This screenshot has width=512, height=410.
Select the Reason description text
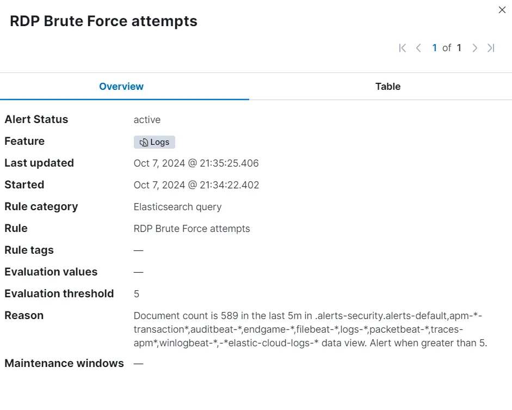[x=310, y=329]
